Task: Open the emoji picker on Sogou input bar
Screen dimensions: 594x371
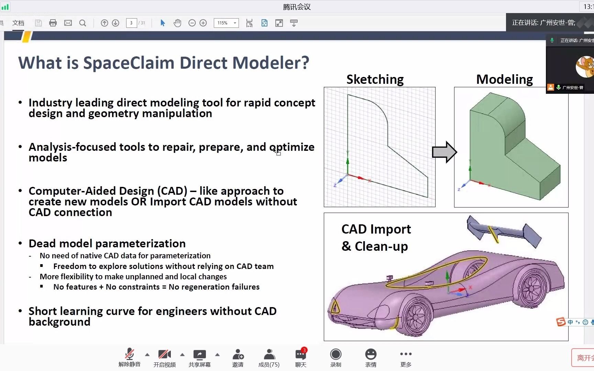Action: coord(585,322)
